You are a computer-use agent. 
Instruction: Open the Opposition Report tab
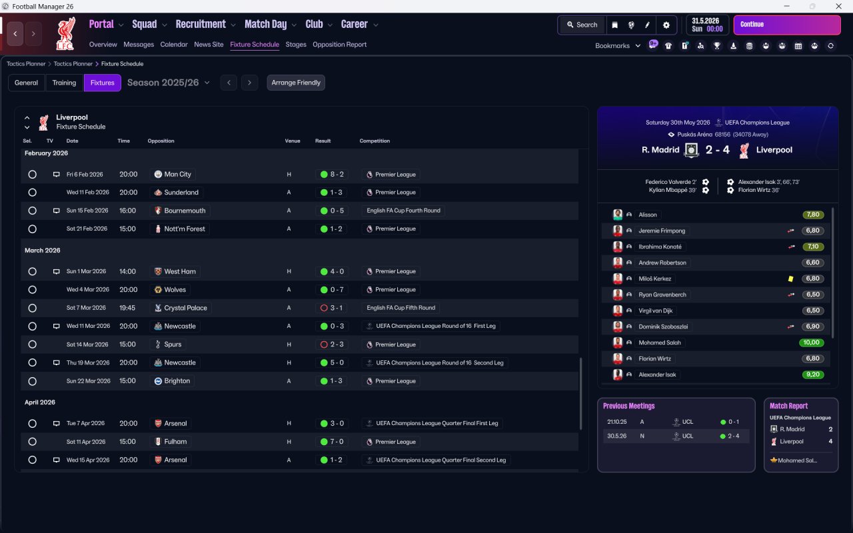[x=340, y=45]
